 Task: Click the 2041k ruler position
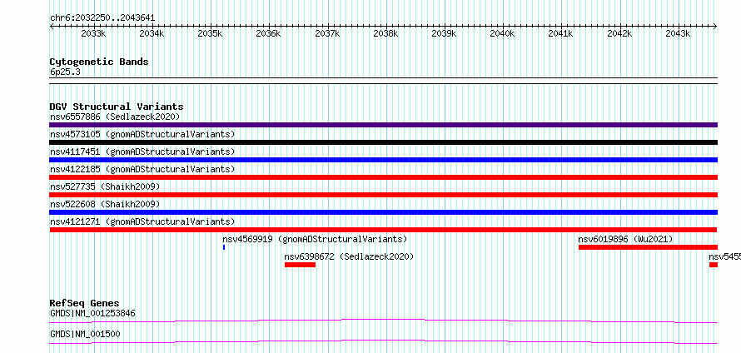[x=561, y=33]
